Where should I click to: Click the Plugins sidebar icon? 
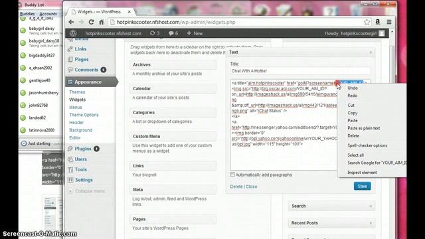tap(70, 149)
